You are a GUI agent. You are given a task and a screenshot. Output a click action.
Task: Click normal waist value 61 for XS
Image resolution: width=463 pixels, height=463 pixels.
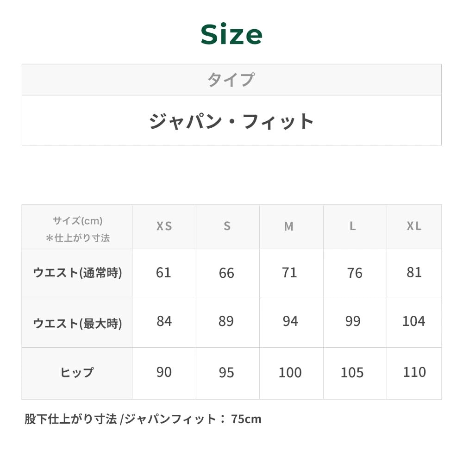click(163, 273)
